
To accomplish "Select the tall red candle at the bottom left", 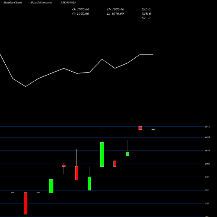I will click(26, 203).
